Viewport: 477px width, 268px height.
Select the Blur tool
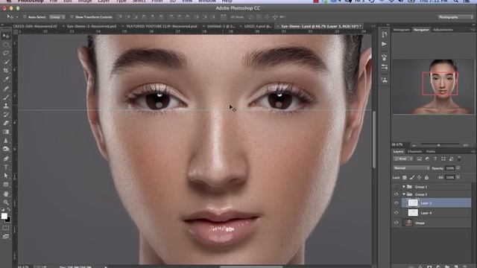tap(6, 141)
